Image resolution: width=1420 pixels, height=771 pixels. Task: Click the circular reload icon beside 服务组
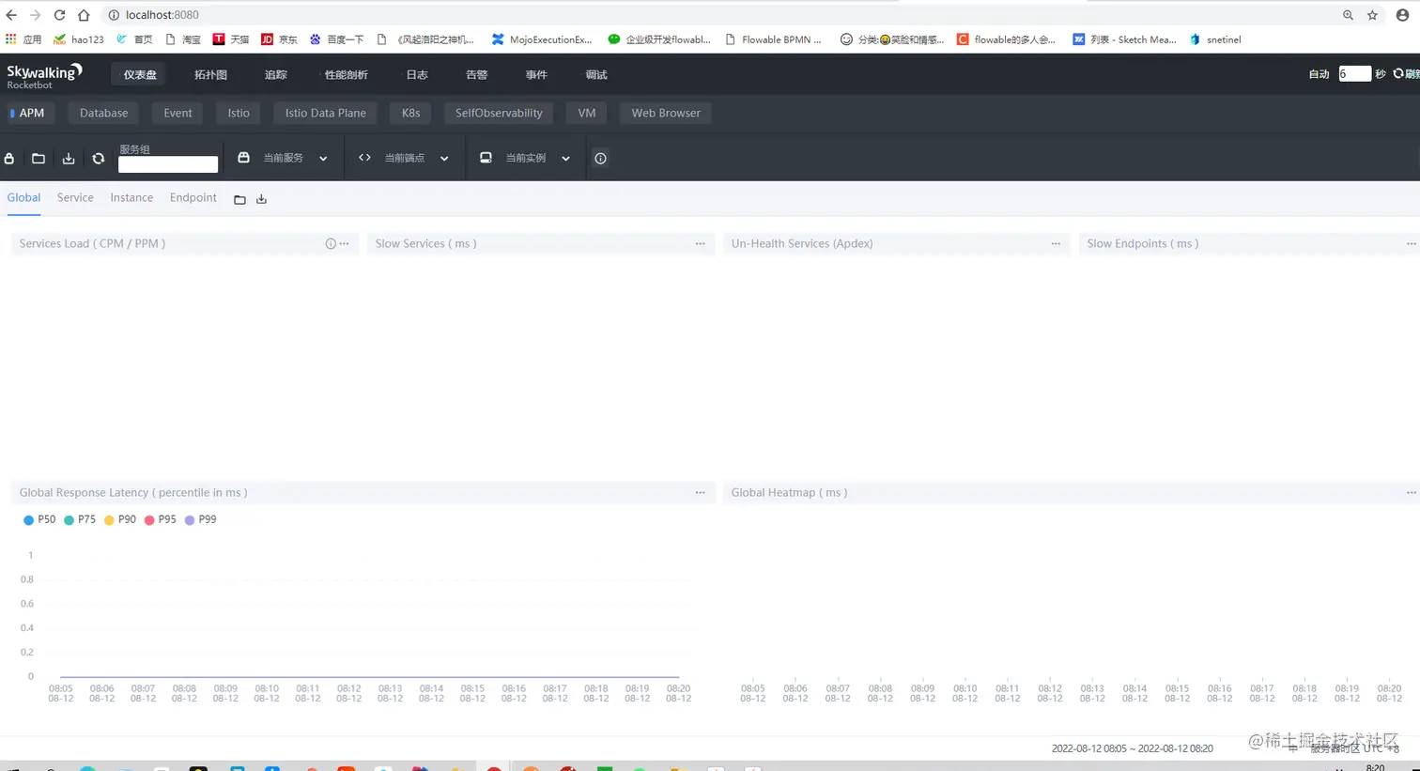tap(99, 159)
